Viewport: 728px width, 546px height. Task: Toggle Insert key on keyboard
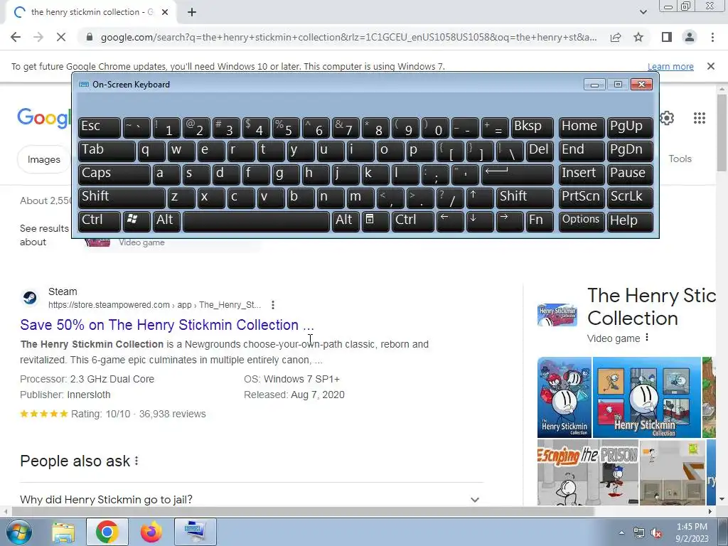tap(582, 174)
